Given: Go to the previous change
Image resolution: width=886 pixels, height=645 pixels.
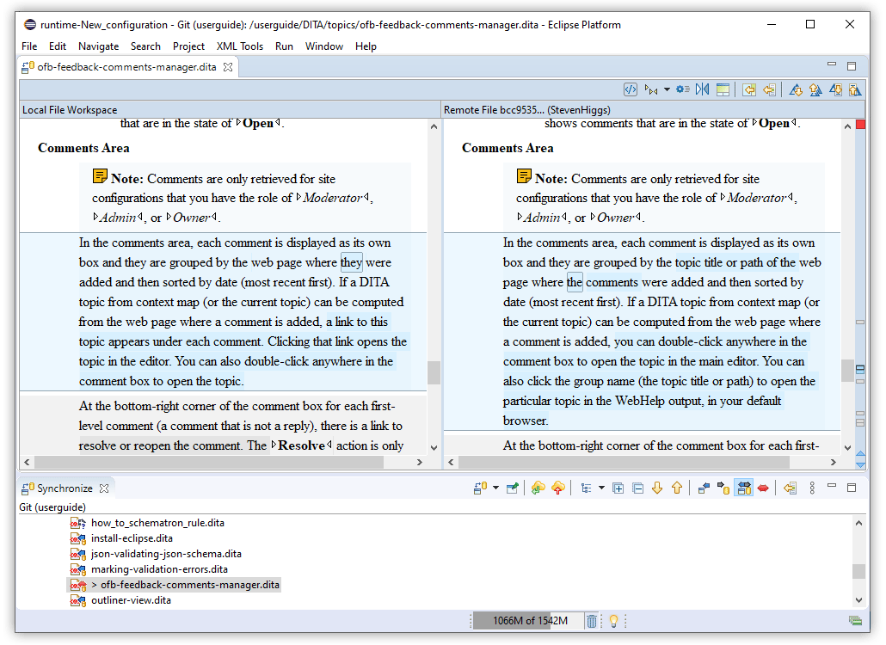Looking at the screenshot, I should click(x=855, y=89).
